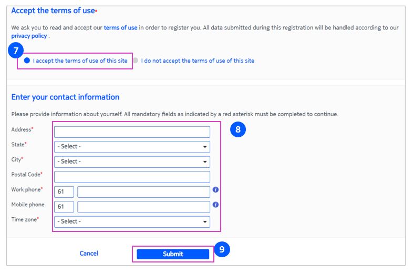Viewport: 414px width, 273px height.
Task: Open the Time zone dropdown
Action: (132, 221)
